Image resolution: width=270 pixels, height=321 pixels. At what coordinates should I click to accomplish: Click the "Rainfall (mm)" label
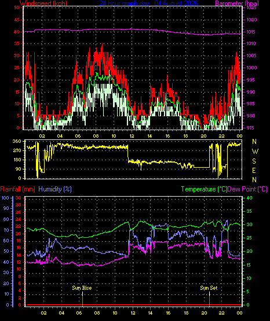coord(17,189)
